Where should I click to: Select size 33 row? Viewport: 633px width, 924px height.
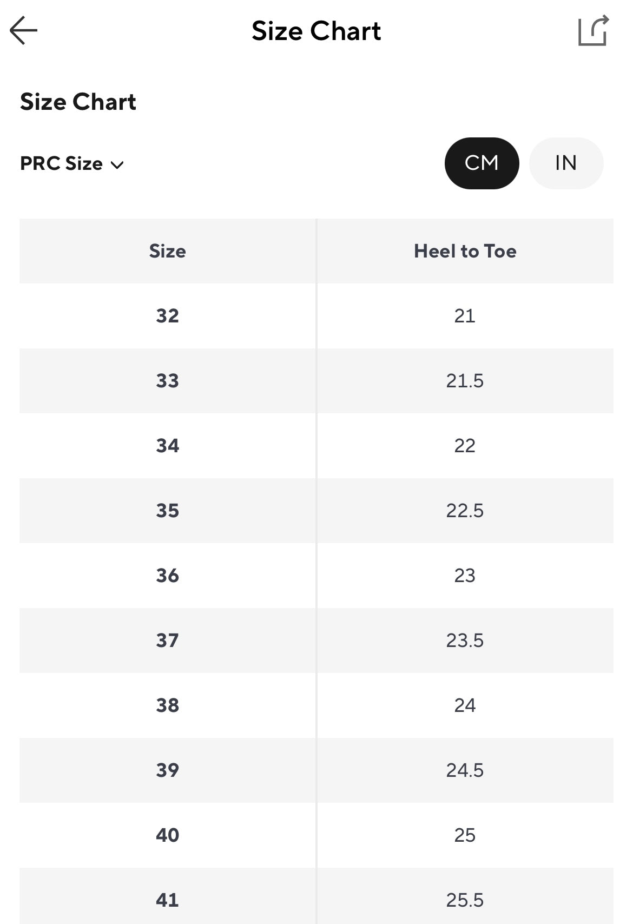[168, 381]
